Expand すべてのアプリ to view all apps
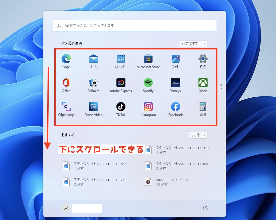 point(193,44)
